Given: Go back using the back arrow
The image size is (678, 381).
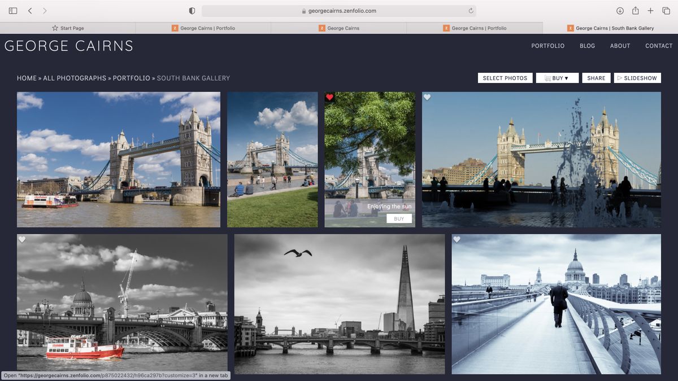Looking at the screenshot, I should [30, 10].
